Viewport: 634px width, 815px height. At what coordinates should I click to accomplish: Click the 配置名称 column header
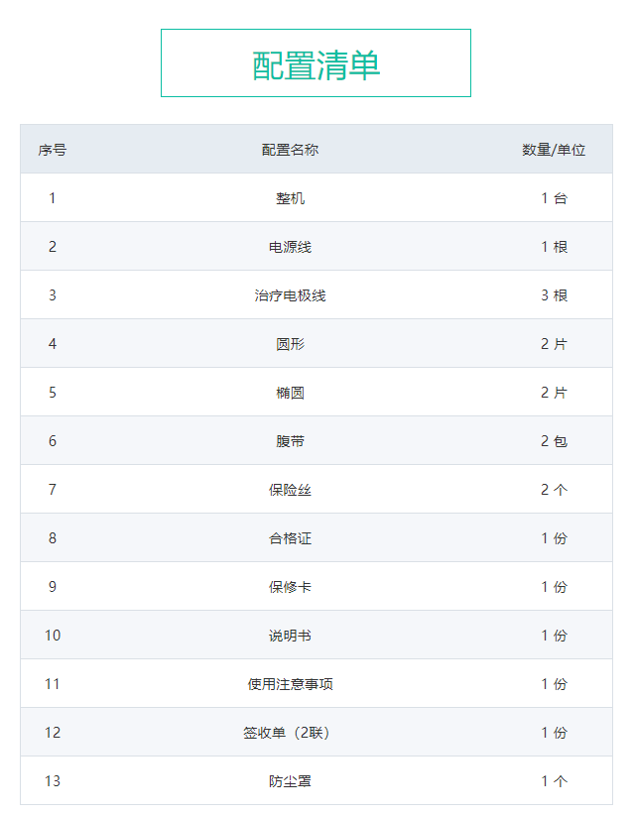pos(290,150)
